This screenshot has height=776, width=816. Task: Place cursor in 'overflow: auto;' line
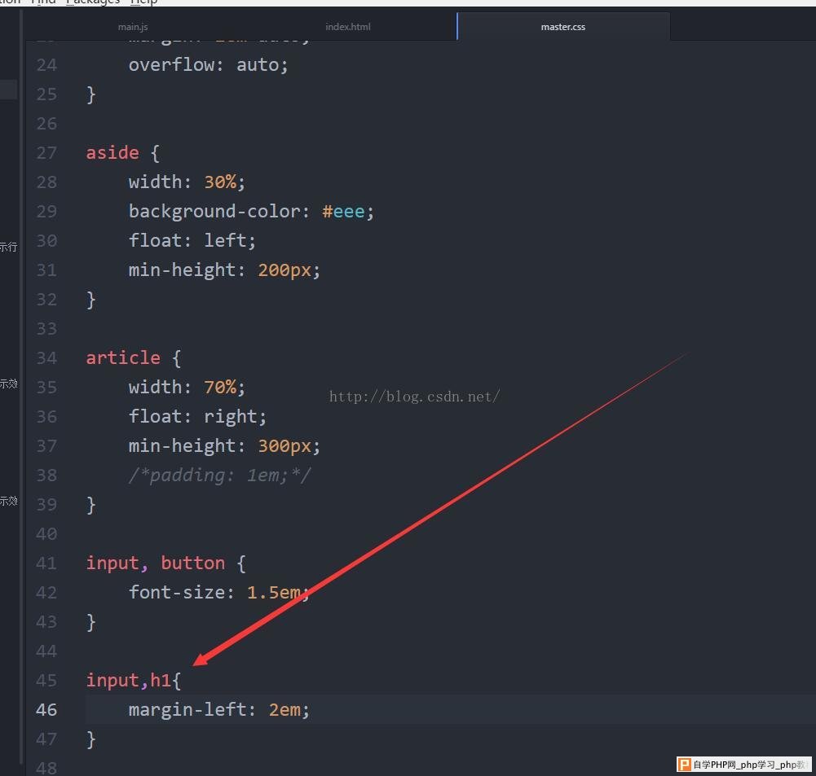tap(208, 65)
